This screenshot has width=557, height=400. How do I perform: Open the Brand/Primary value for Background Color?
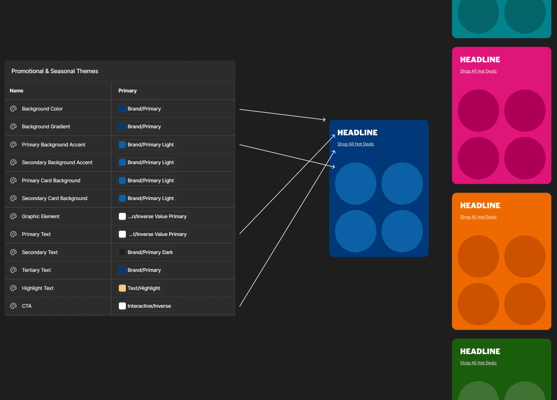pyautogui.click(x=140, y=109)
